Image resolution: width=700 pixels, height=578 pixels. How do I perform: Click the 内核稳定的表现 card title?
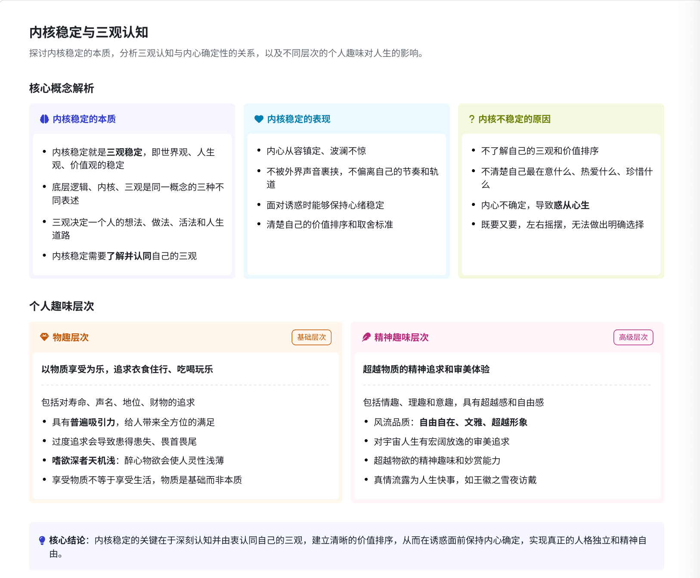pos(299,119)
